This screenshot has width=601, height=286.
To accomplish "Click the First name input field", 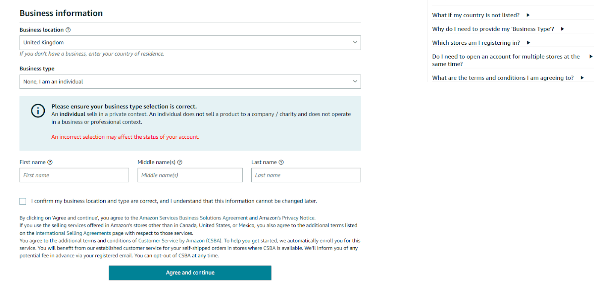I will [74, 175].
